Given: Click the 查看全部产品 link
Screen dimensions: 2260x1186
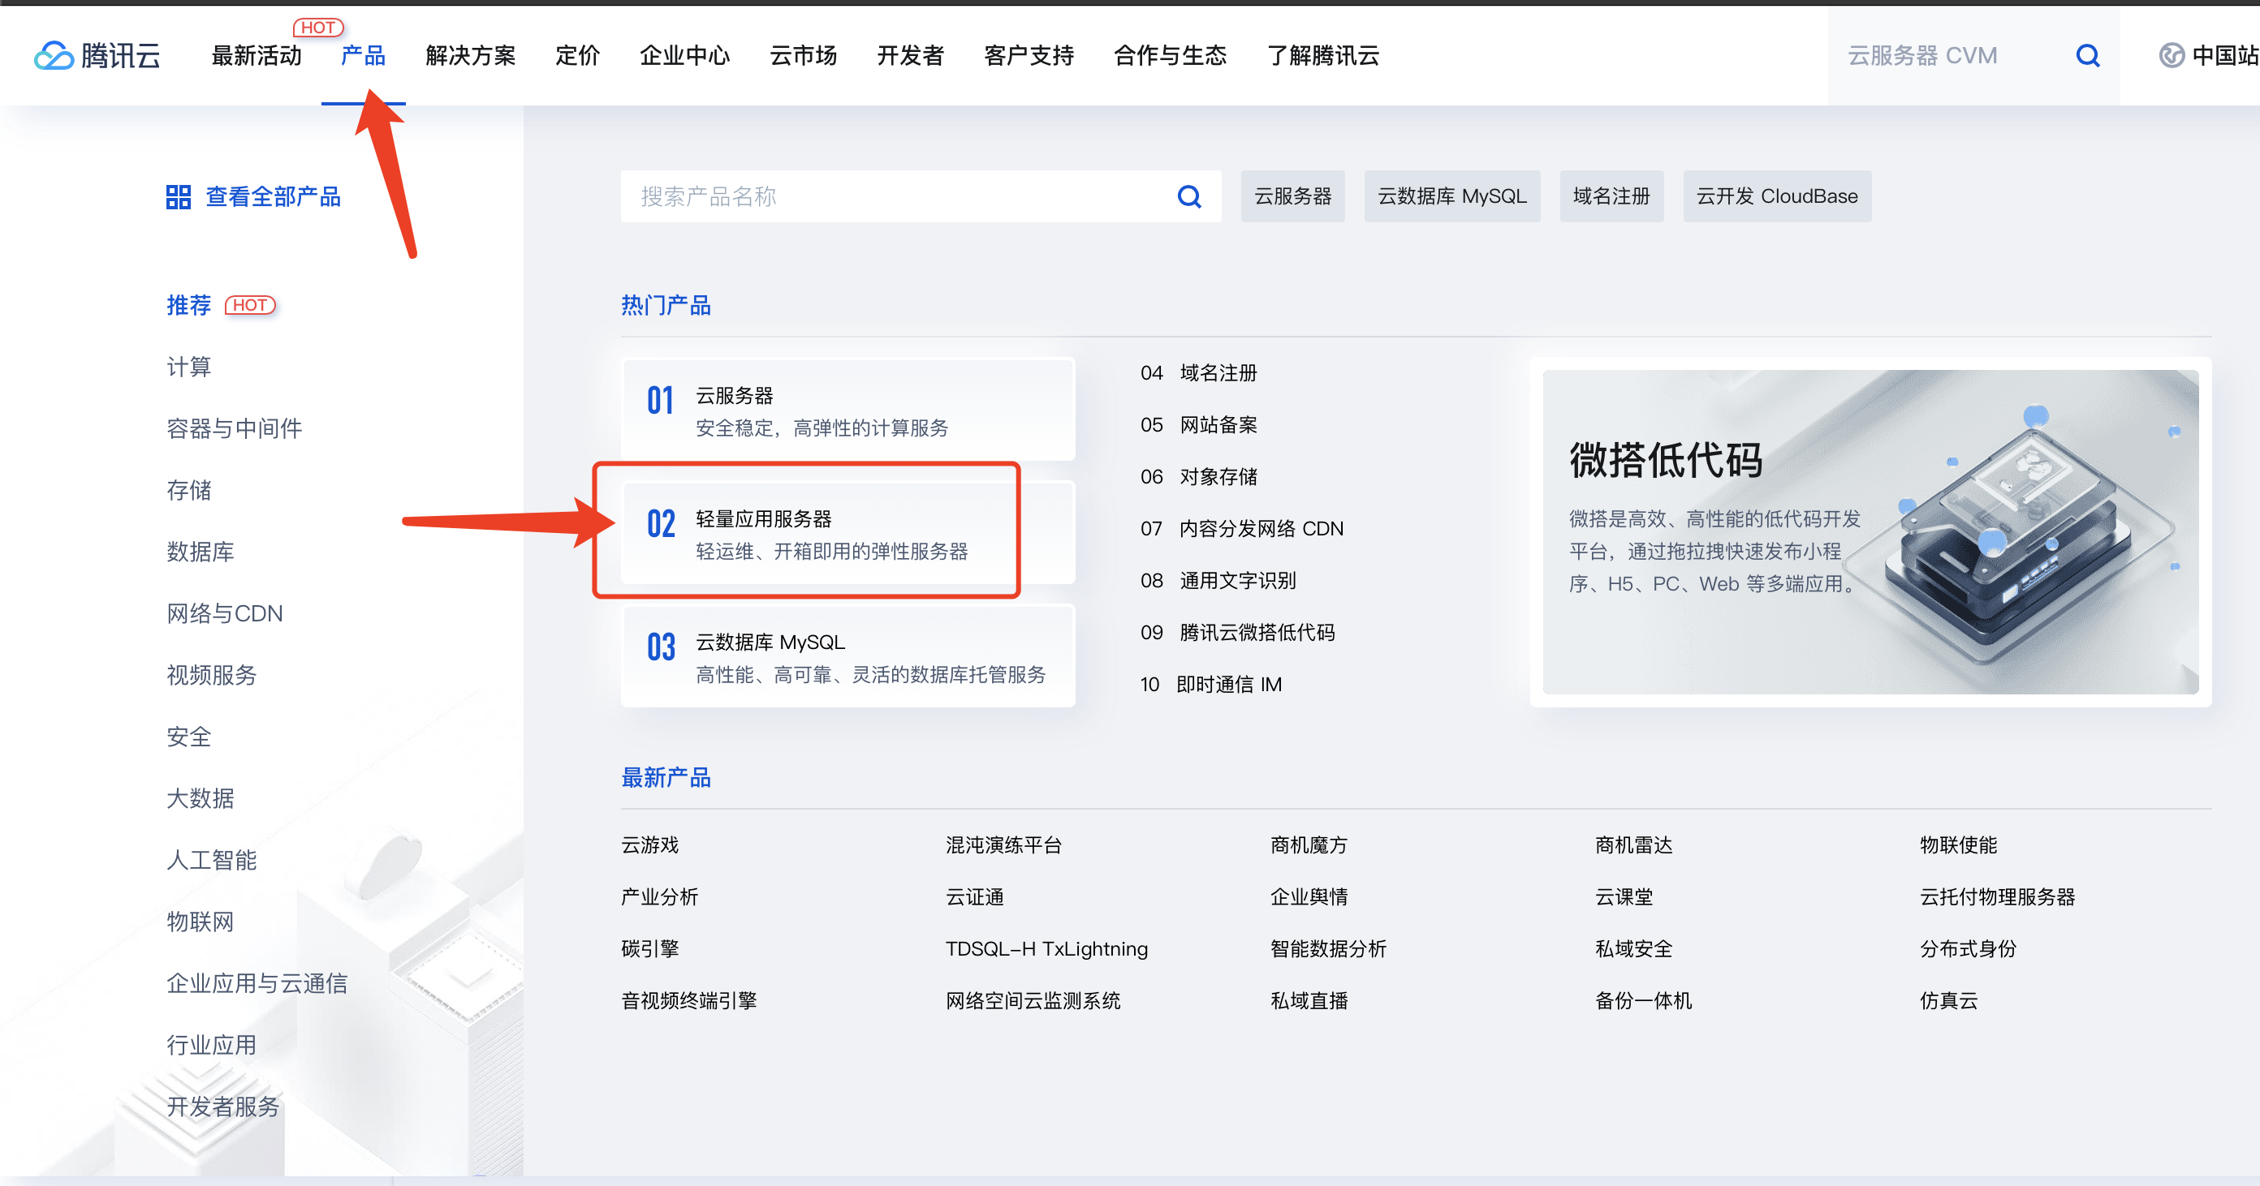Looking at the screenshot, I should (273, 197).
